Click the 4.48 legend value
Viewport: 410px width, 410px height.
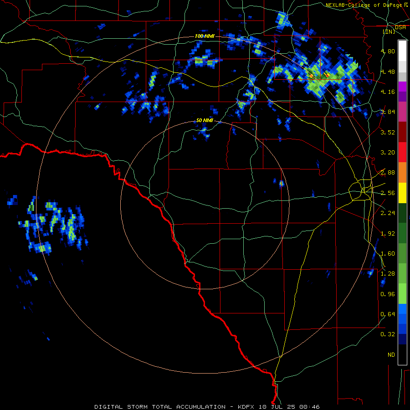[388, 72]
